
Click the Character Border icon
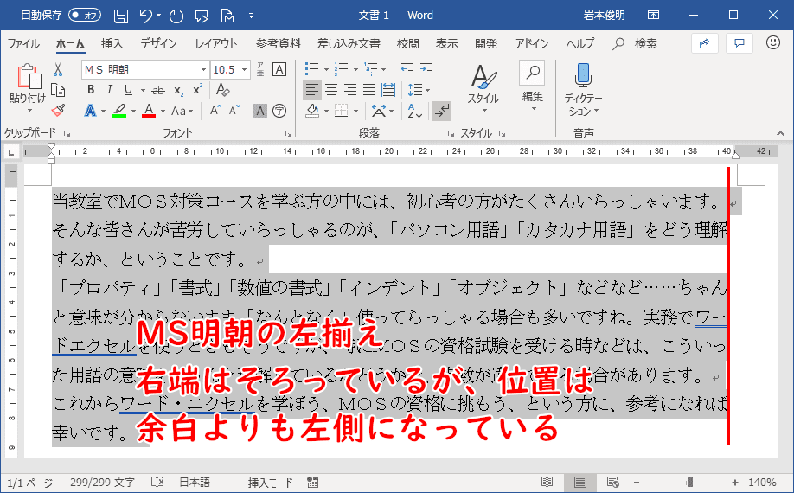tap(279, 69)
